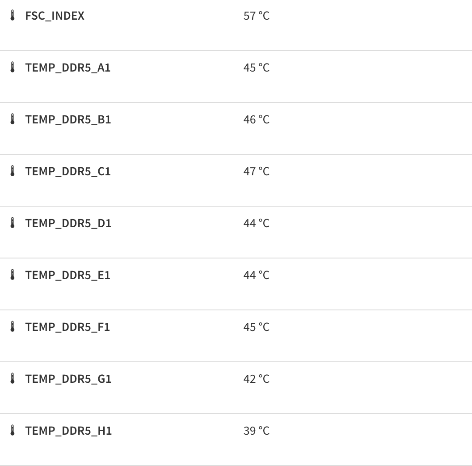Screen dimensions: 472x466
Task: Click the thermometer icon beside TEMP_DDR5_E1
Action: tap(13, 275)
